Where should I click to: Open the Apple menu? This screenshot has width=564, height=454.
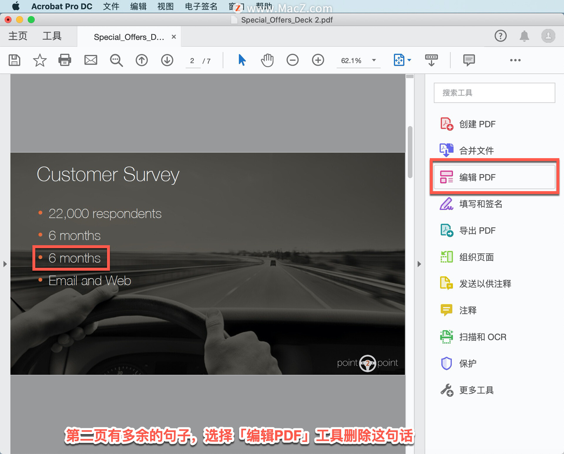coord(16,6)
